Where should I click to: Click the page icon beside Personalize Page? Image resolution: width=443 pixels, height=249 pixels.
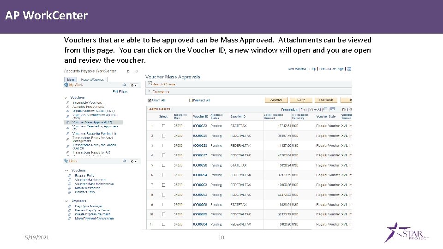click(x=349, y=69)
